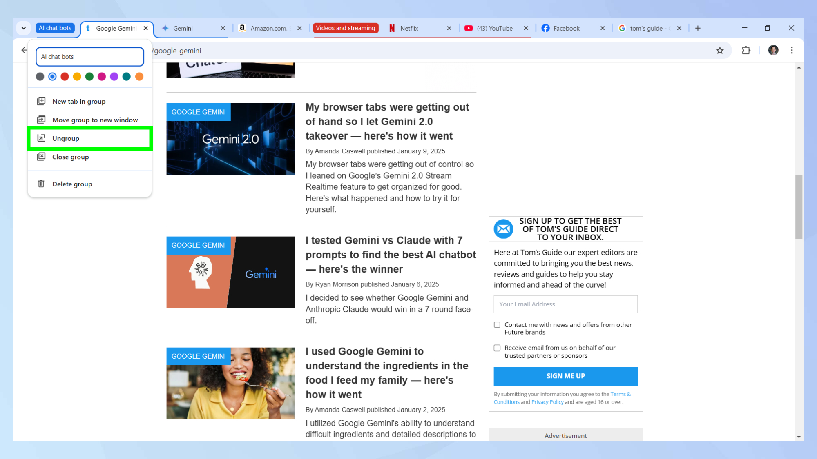Click the SIGN ME UP button
The height and width of the screenshot is (459, 817).
565,376
